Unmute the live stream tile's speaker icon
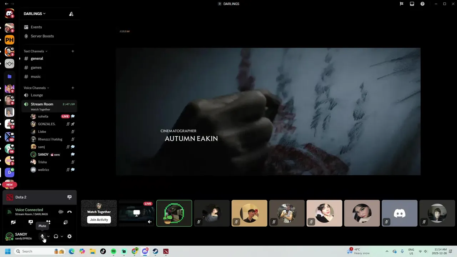This screenshot has height=257, width=457. point(150,222)
